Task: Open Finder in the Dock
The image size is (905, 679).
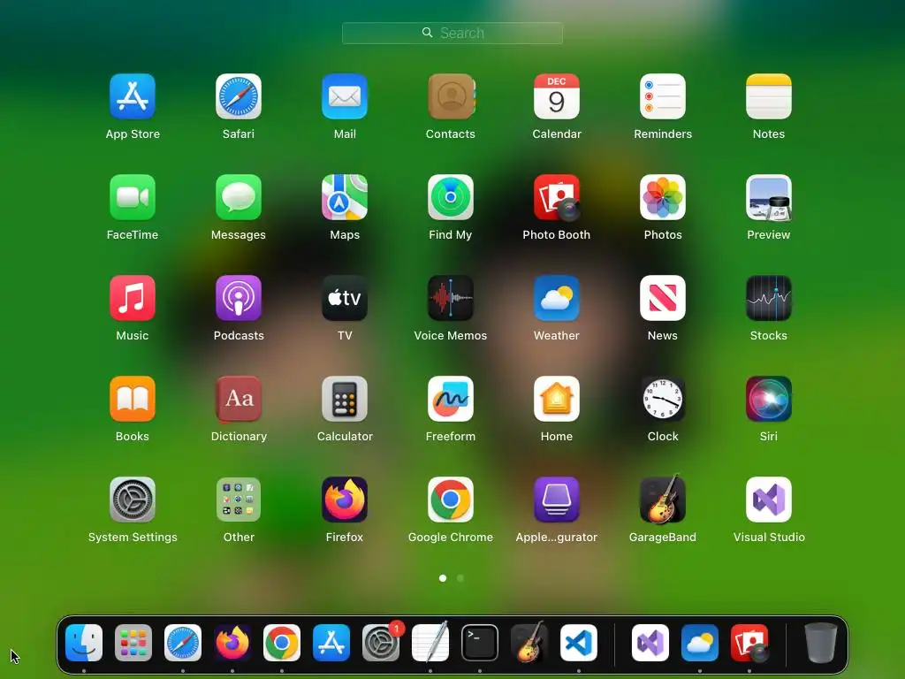Action: tap(84, 643)
